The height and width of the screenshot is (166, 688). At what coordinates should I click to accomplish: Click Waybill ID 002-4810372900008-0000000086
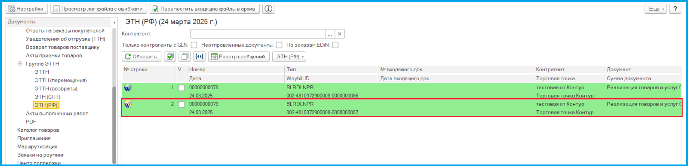point(322,96)
